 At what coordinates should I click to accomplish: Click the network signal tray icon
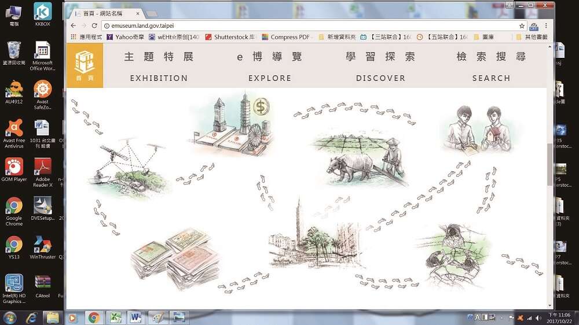pyautogui.click(x=529, y=317)
